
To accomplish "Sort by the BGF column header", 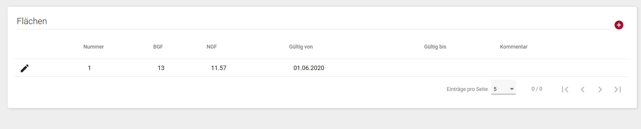I will point(158,47).
